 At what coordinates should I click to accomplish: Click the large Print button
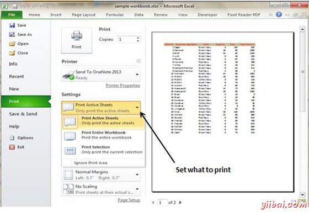click(x=77, y=40)
